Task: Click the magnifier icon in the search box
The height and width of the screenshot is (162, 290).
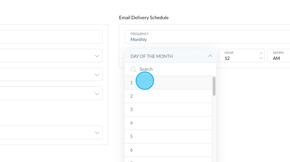Action: coord(134,69)
